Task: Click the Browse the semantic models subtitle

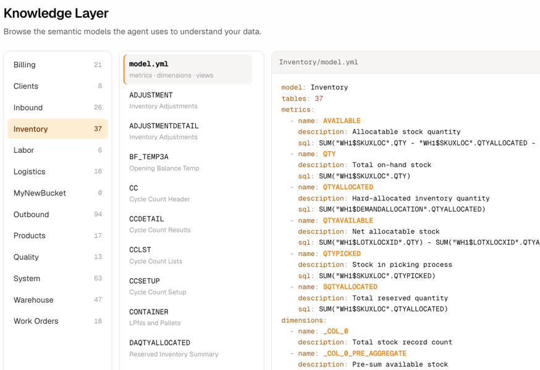Action: click(x=132, y=31)
